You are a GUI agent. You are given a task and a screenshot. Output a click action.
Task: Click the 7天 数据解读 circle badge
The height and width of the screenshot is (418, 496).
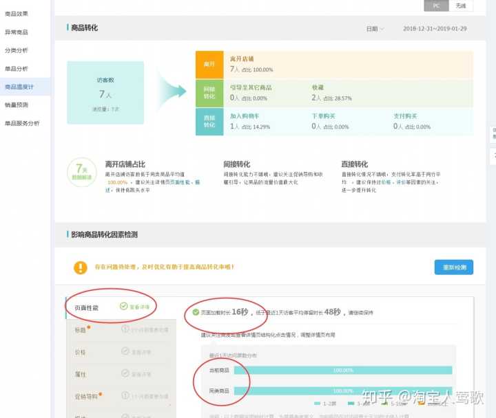click(80, 171)
